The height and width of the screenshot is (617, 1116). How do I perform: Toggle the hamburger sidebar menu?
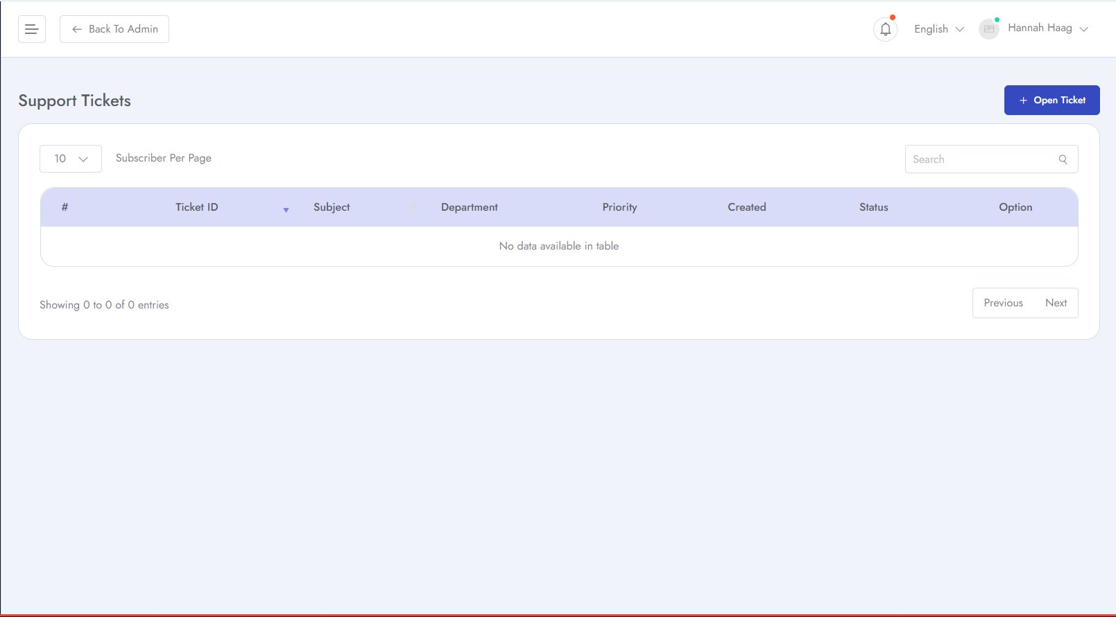point(32,29)
